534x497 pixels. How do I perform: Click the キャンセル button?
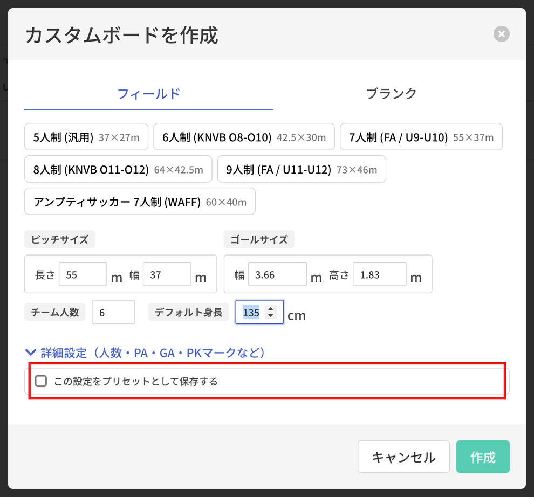[x=403, y=457]
